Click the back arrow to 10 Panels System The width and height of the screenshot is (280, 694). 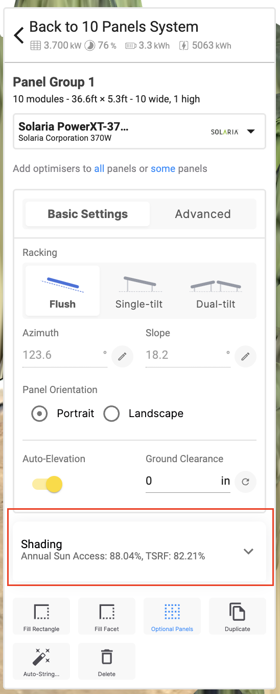pyautogui.click(x=19, y=35)
